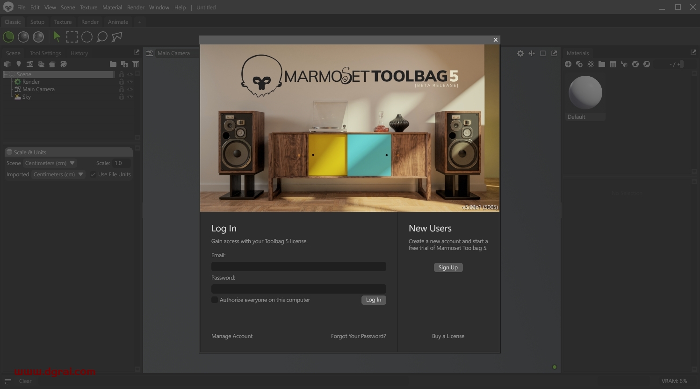The height and width of the screenshot is (389, 700).
Task: Delete selected scene object with trash icon
Action: [x=135, y=64]
